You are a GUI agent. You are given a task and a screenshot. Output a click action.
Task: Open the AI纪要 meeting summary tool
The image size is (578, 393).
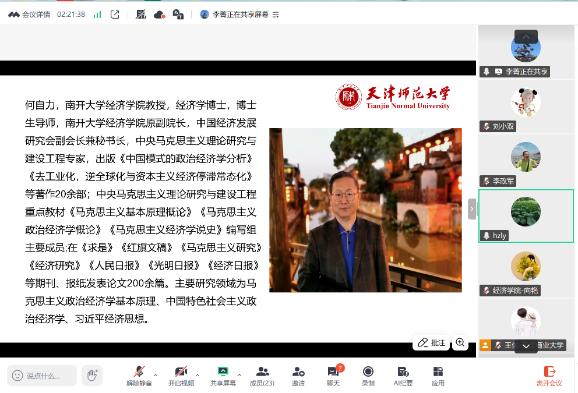pyautogui.click(x=403, y=376)
